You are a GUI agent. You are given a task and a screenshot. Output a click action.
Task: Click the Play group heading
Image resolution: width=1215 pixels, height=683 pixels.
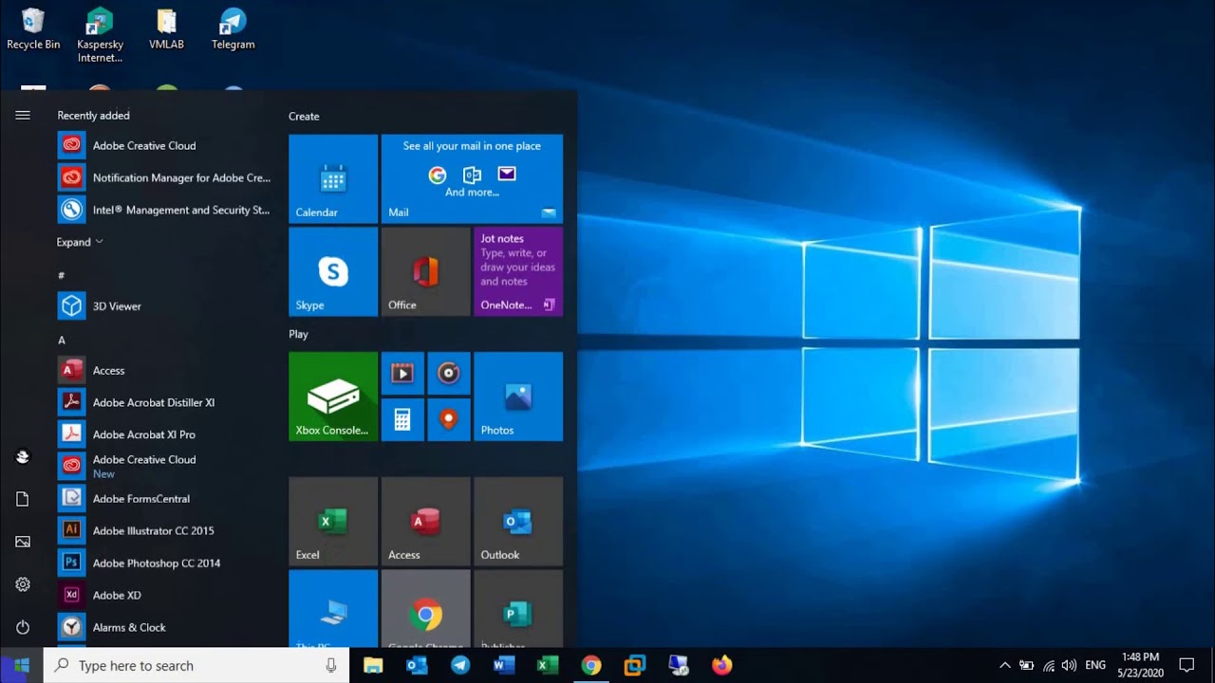pyautogui.click(x=298, y=334)
